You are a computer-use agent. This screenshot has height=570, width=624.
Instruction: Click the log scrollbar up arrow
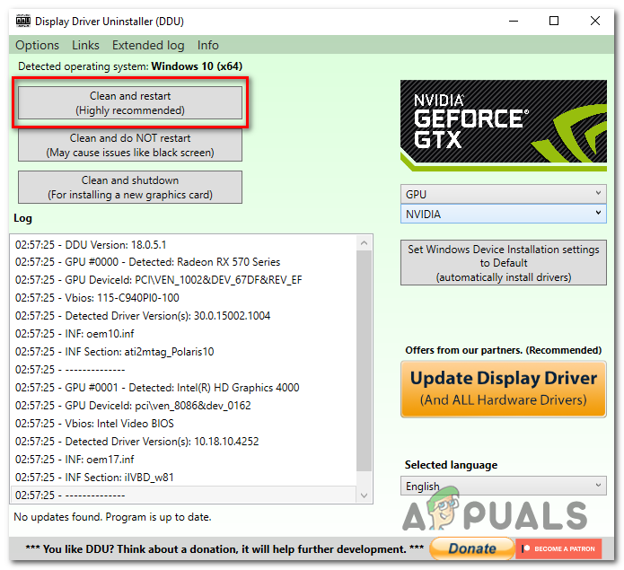pyautogui.click(x=364, y=242)
